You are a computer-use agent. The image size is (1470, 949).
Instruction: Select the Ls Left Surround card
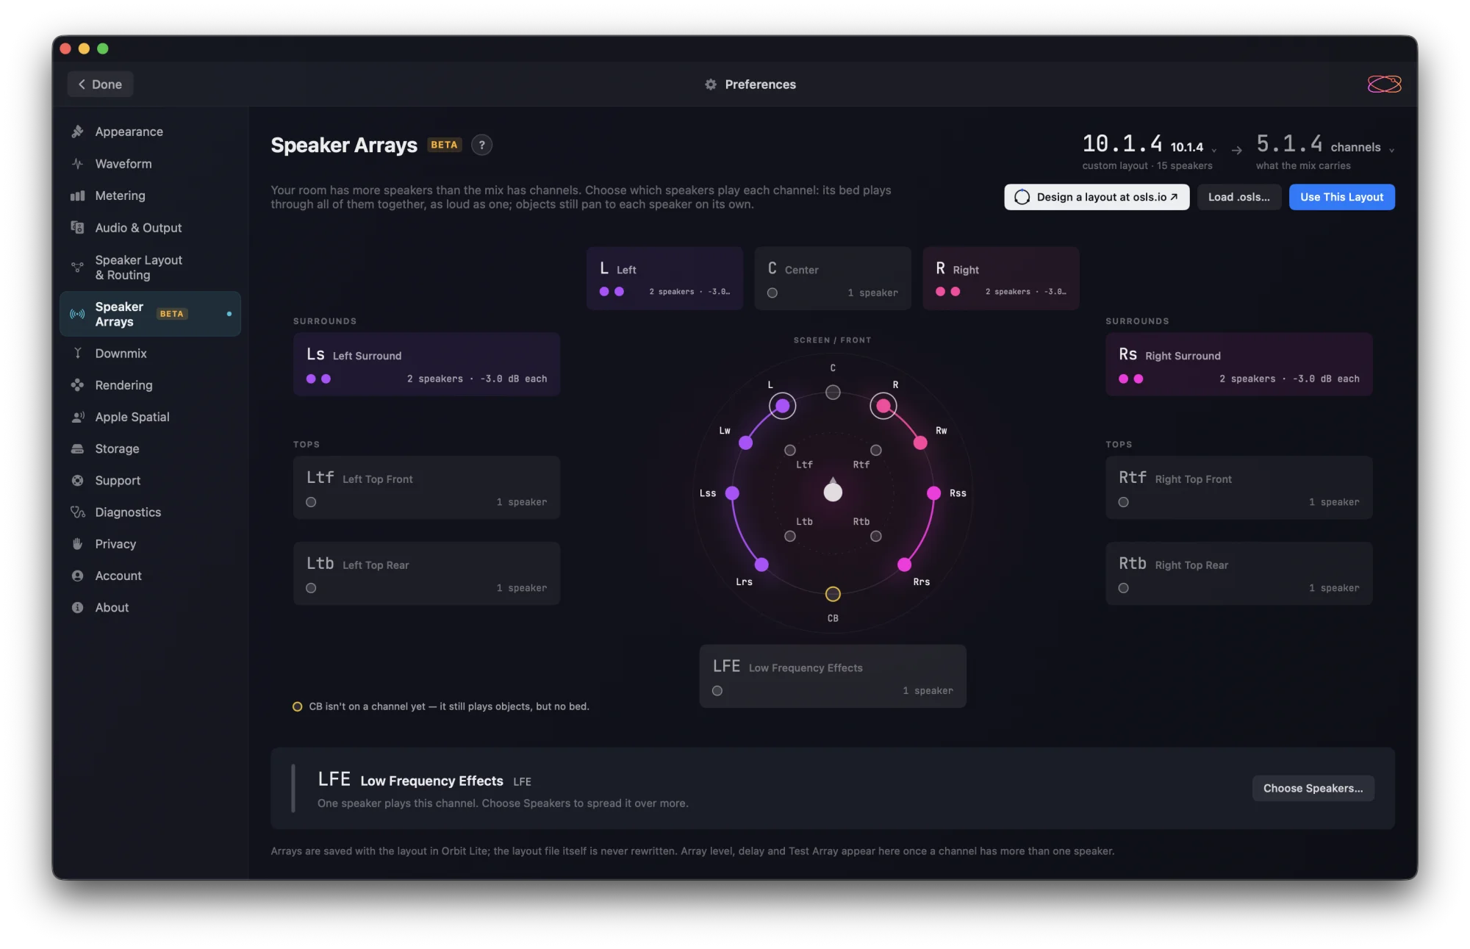pos(426,365)
